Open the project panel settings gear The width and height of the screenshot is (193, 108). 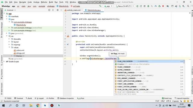click(x=58, y=10)
